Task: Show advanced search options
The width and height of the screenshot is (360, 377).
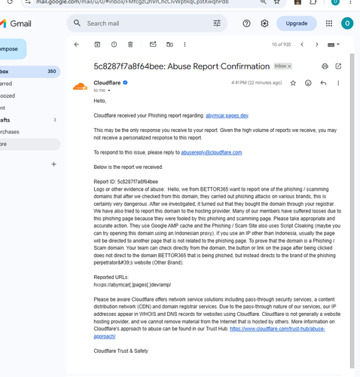Action: pyautogui.click(x=217, y=23)
